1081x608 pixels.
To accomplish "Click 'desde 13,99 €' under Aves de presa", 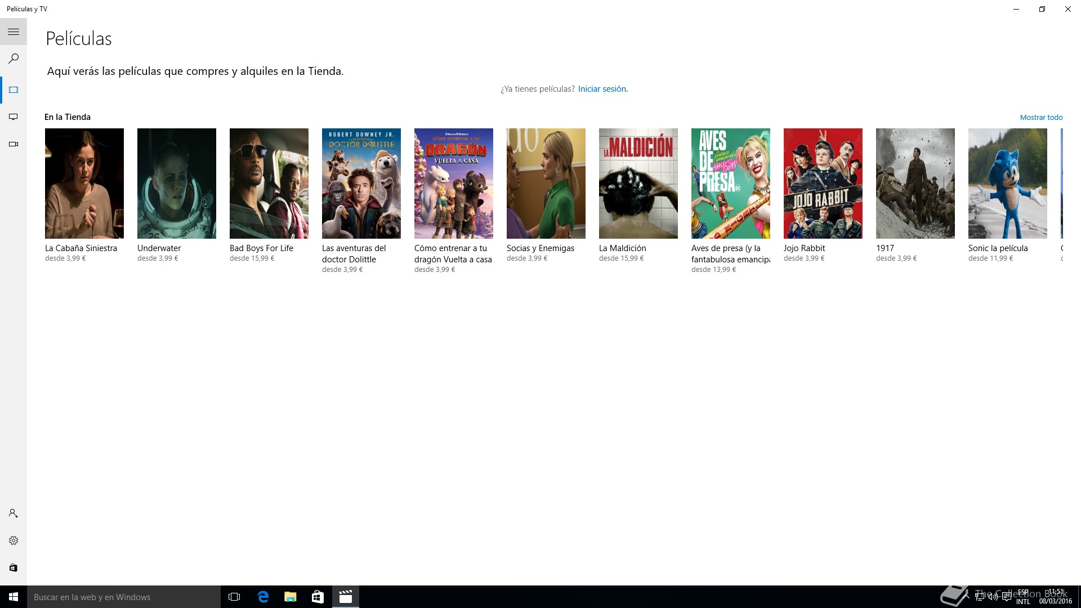I will click(x=713, y=270).
